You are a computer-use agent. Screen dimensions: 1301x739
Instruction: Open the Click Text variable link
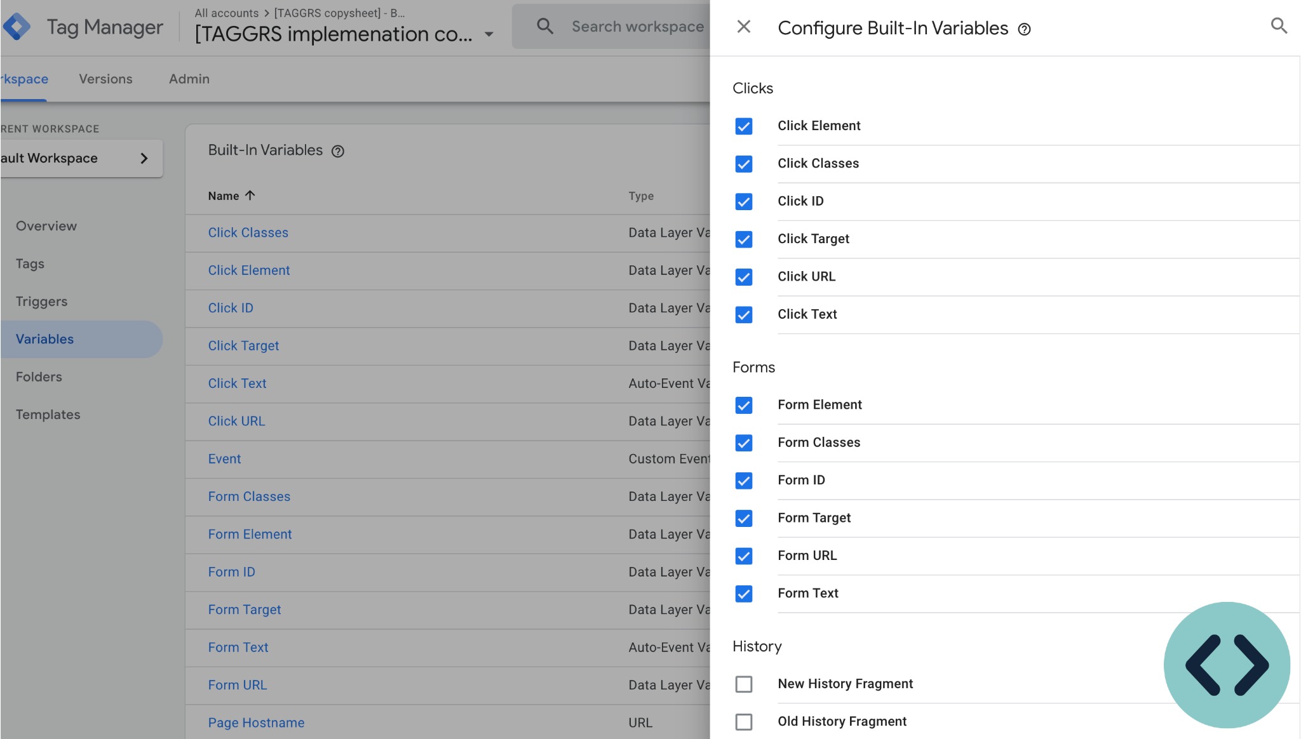tap(237, 383)
